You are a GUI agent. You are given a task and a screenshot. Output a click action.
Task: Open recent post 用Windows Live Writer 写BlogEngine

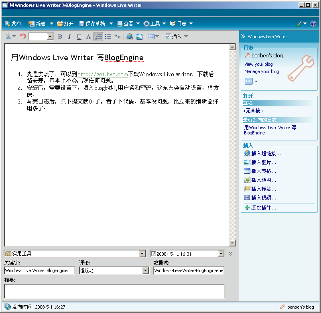(270, 130)
